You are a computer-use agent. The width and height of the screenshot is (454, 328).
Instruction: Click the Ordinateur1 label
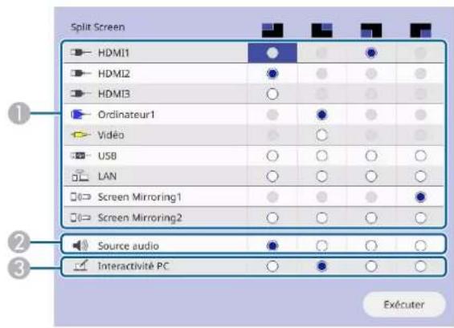click(x=126, y=115)
